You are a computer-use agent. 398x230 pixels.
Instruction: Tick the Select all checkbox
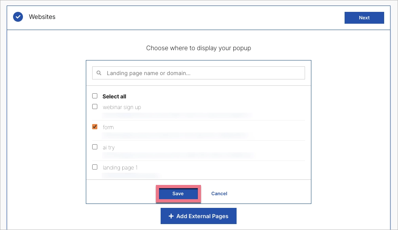pyautogui.click(x=95, y=96)
